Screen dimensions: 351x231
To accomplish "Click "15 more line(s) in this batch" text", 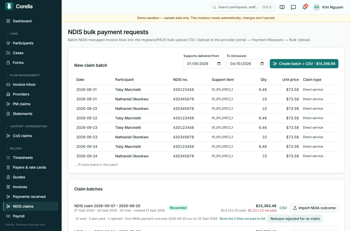I will (x=98, y=165).
